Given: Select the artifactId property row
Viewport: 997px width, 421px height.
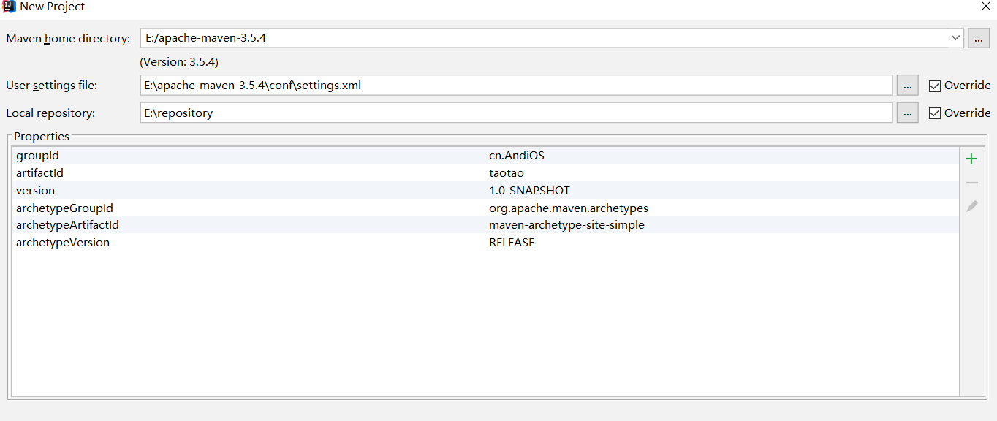Looking at the screenshot, I should pos(485,172).
